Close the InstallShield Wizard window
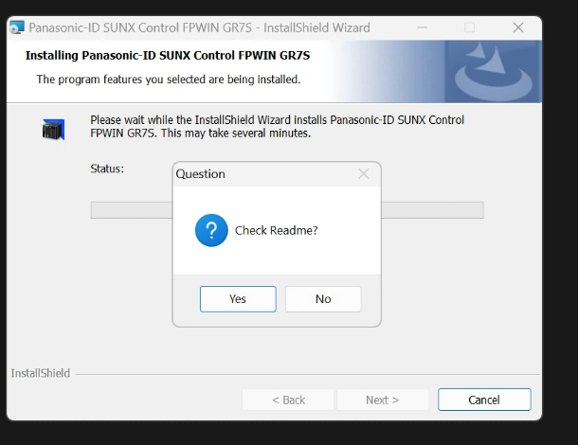 pyautogui.click(x=518, y=27)
